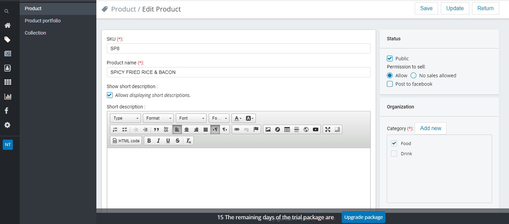Insert a Flash object

tap(278, 129)
